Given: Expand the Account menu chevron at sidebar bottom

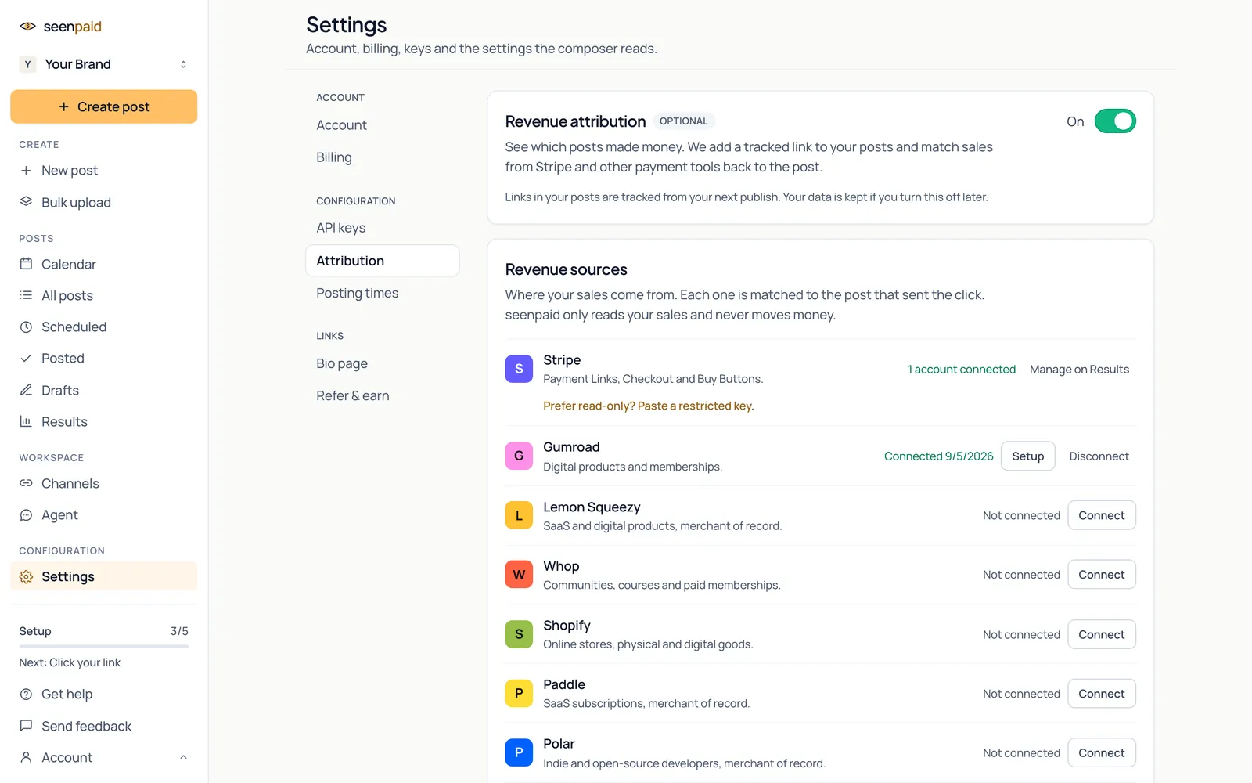Looking at the screenshot, I should pyautogui.click(x=183, y=757).
